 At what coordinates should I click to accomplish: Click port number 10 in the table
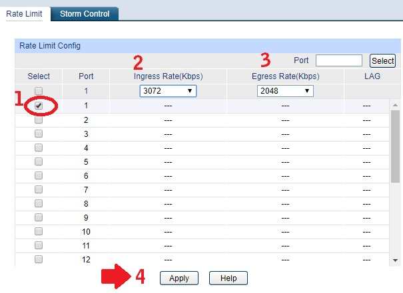coord(86,232)
